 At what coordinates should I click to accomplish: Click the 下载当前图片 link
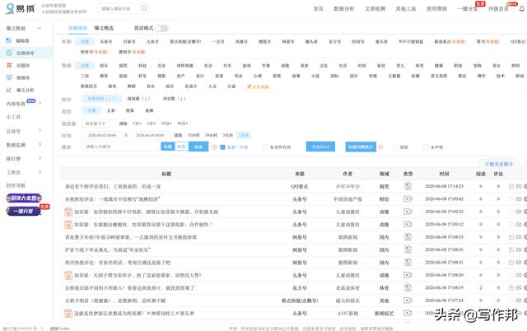[499, 164]
